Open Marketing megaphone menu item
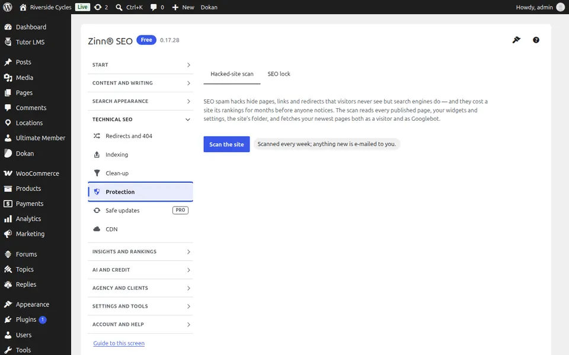 click(x=36, y=234)
